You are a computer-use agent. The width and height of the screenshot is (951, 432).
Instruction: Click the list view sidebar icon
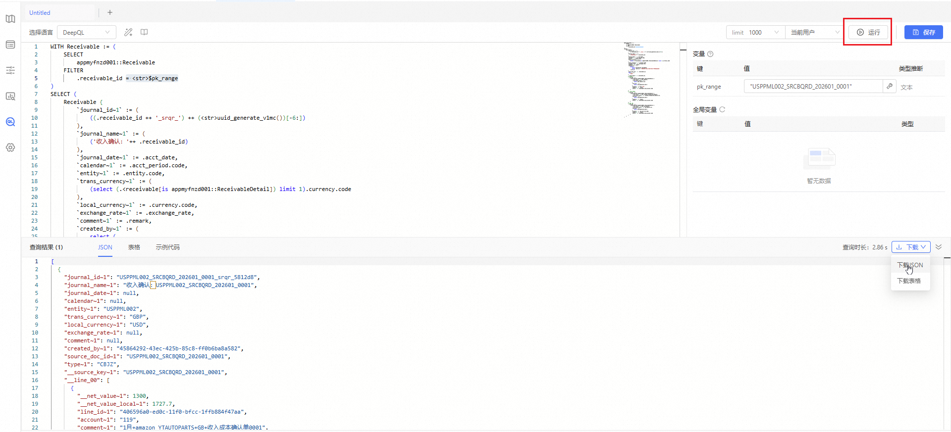10,45
